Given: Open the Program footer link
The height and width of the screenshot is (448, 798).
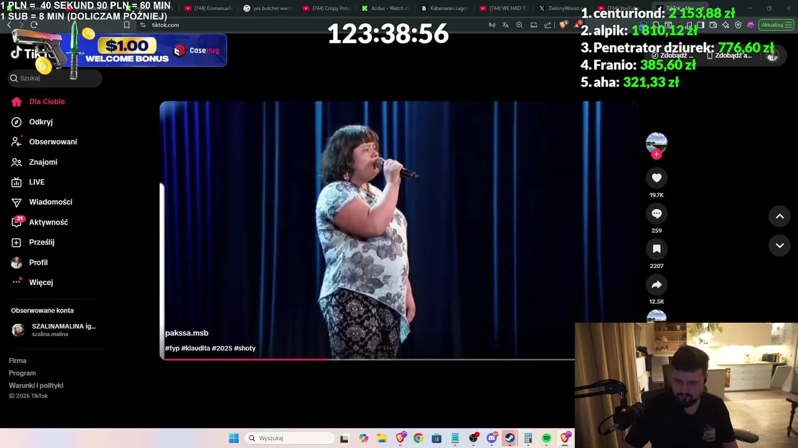Looking at the screenshot, I should pos(22,373).
